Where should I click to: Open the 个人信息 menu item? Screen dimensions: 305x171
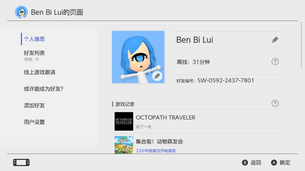(x=34, y=39)
